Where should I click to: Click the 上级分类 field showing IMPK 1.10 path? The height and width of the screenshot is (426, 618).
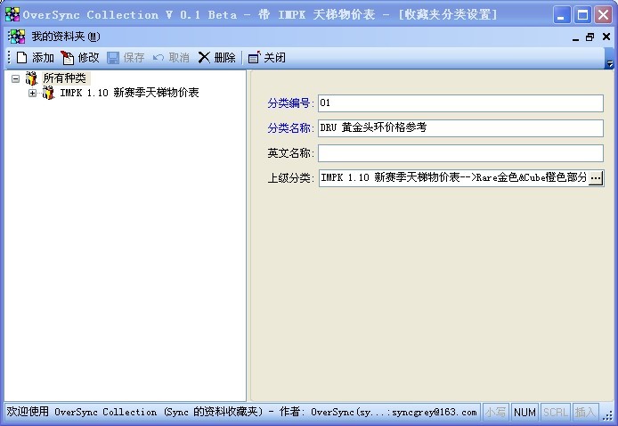(x=453, y=178)
